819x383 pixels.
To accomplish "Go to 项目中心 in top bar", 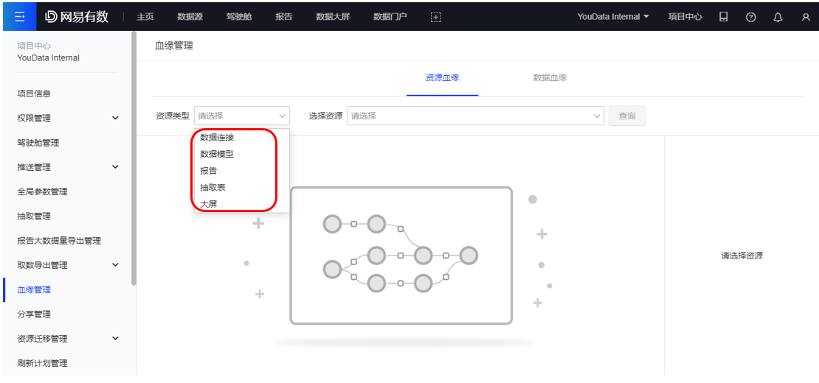I will [685, 17].
